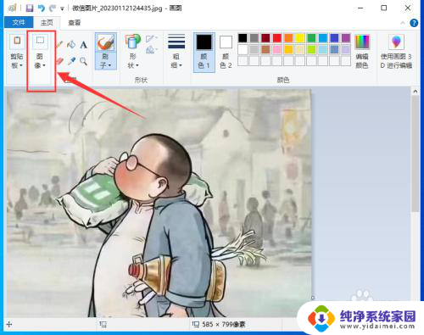Screen dimensions: 424x335
Task: Click the Save icon in the title bar
Action: click(x=30, y=8)
